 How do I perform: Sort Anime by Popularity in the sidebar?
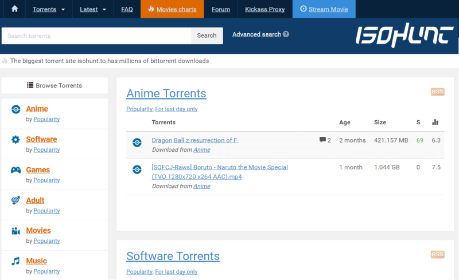(46, 119)
